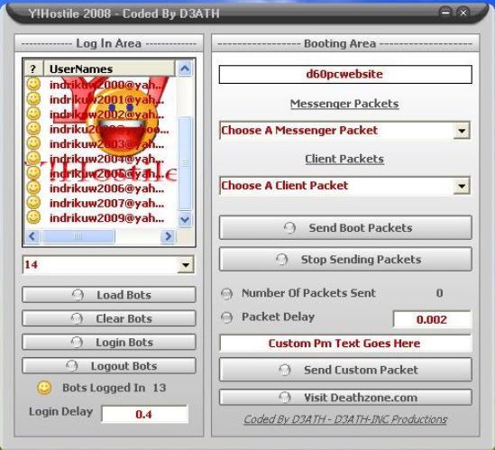Open the Choose A Client Packet dropdown

[x=462, y=186]
